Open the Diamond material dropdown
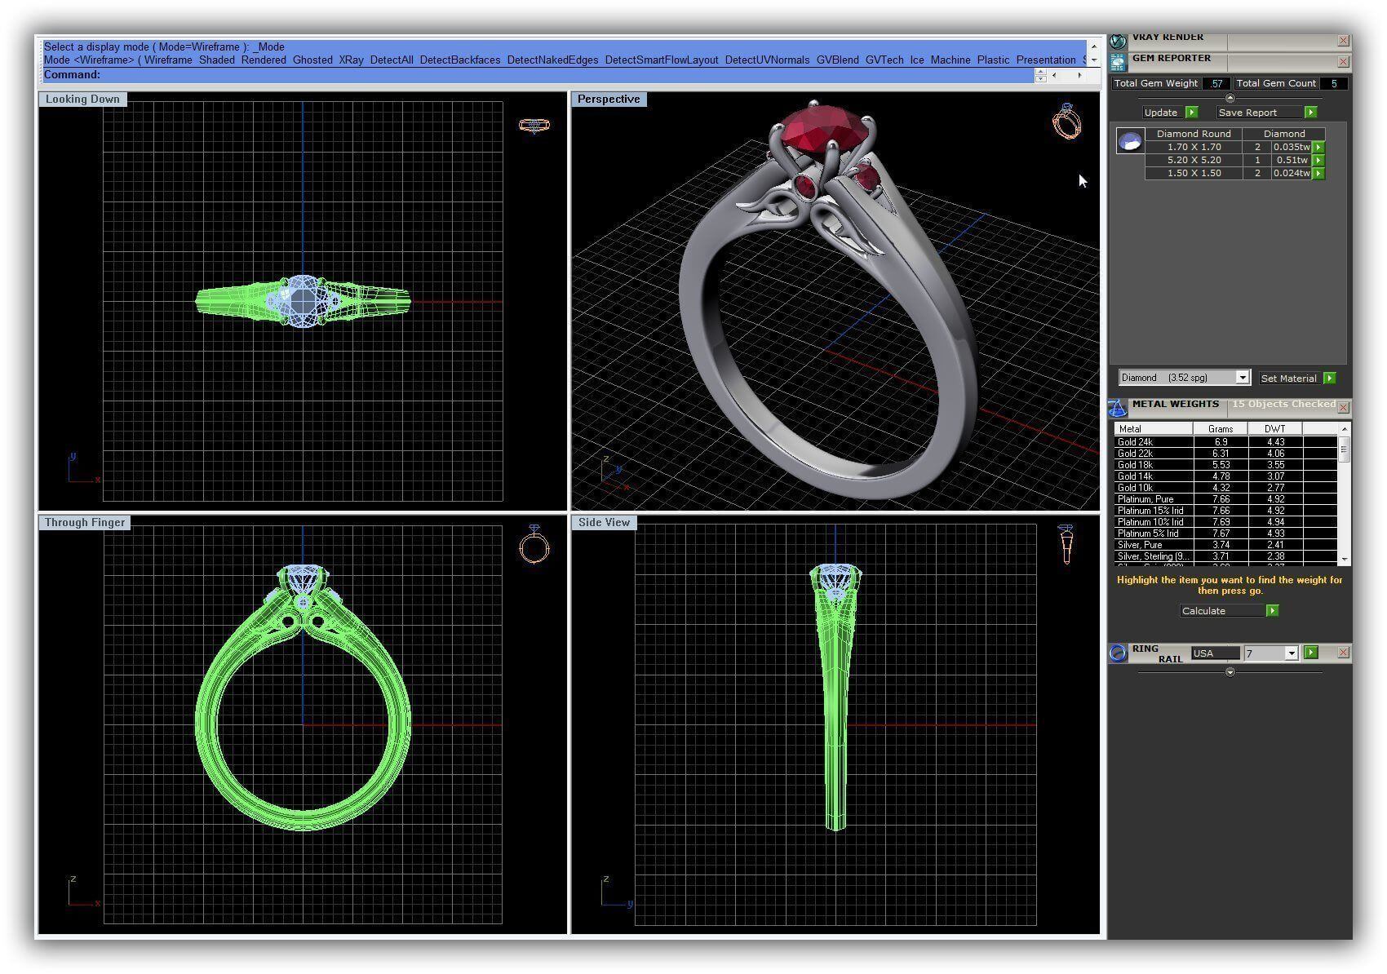Screen dimensions: 1387x974 click(x=1242, y=378)
